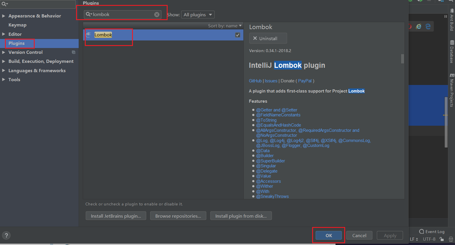The height and width of the screenshot is (245, 455).
Task: Click Browse repositories button
Action: 178,216
